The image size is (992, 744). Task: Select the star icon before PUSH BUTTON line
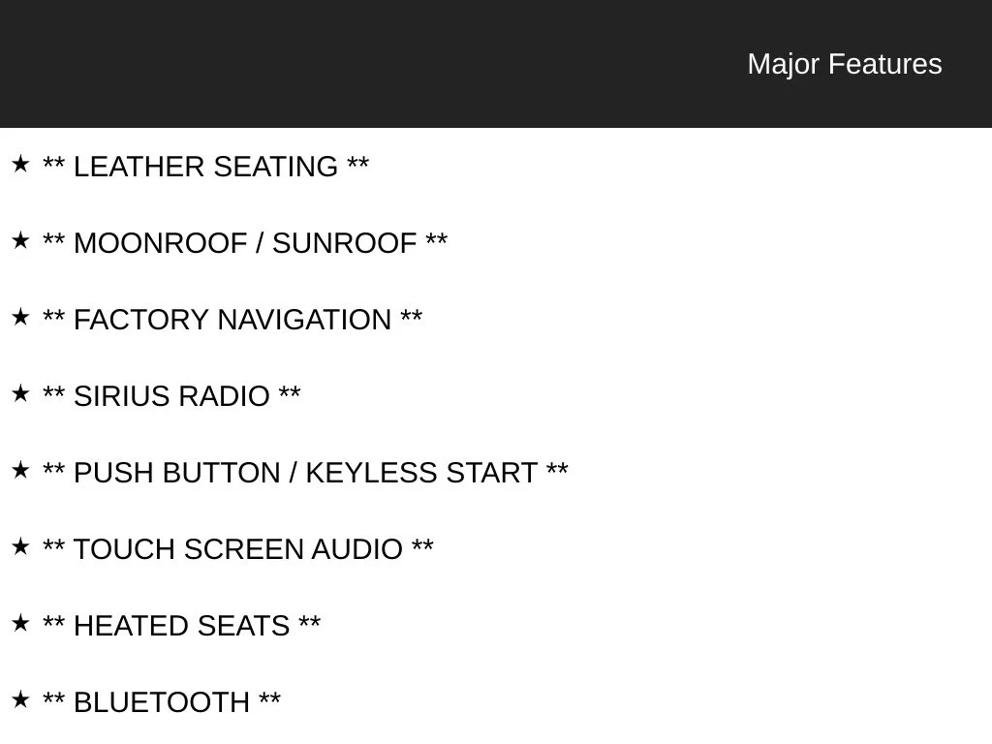tap(20, 470)
